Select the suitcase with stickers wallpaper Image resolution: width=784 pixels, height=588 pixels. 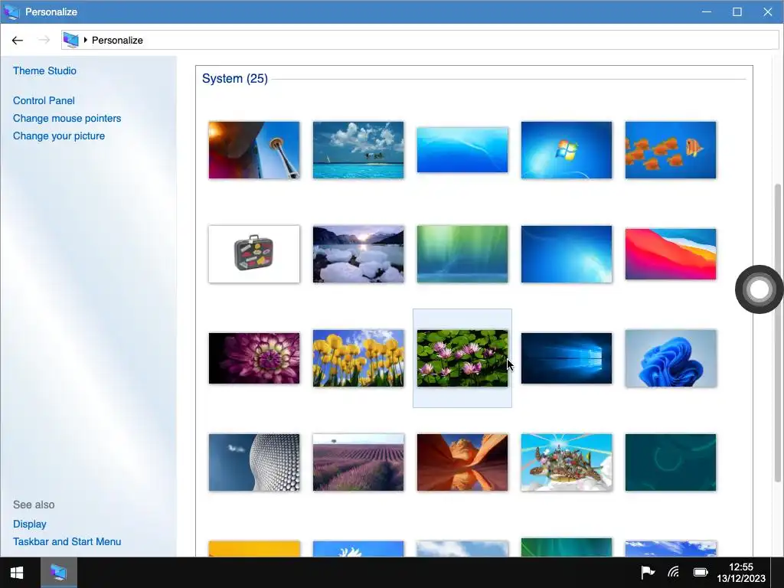(254, 254)
